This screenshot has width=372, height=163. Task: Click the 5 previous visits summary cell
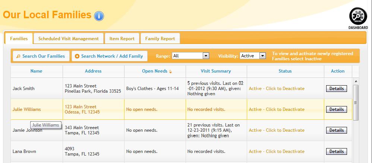[x=216, y=88]
